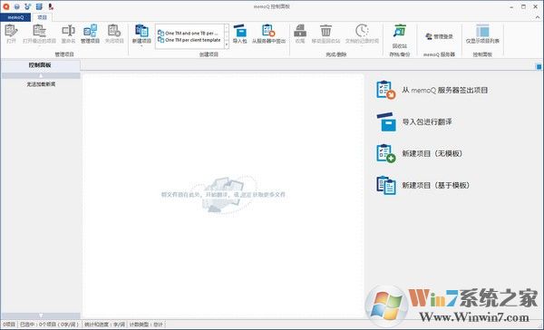Click the '无法加载新闻' news message
Viewport: 544px width, 330px height.
pos(41,84)
